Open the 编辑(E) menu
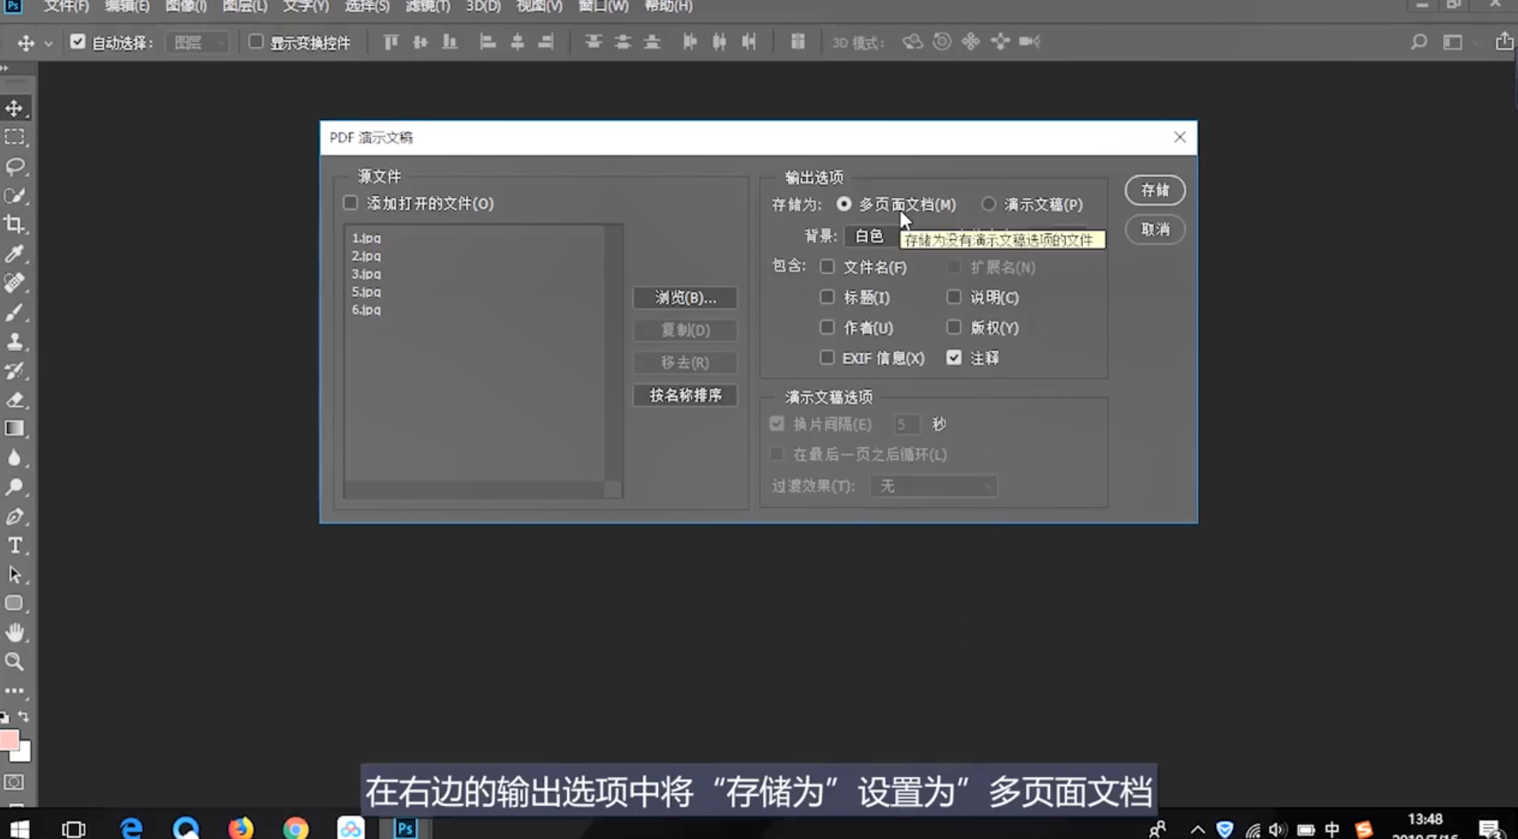The height and width of the screenshot is (839, 1518). pyautogui.click(x=127, y=6)
